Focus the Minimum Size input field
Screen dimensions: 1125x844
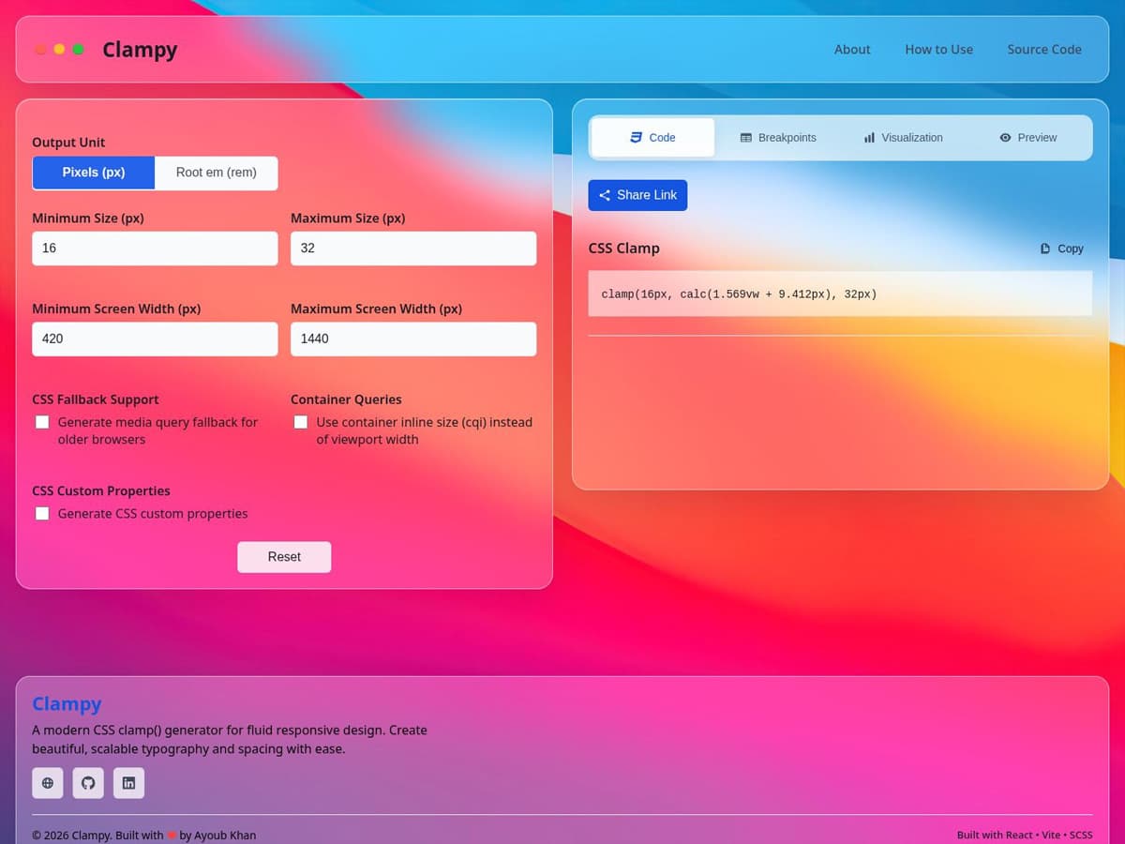[155, 249]
